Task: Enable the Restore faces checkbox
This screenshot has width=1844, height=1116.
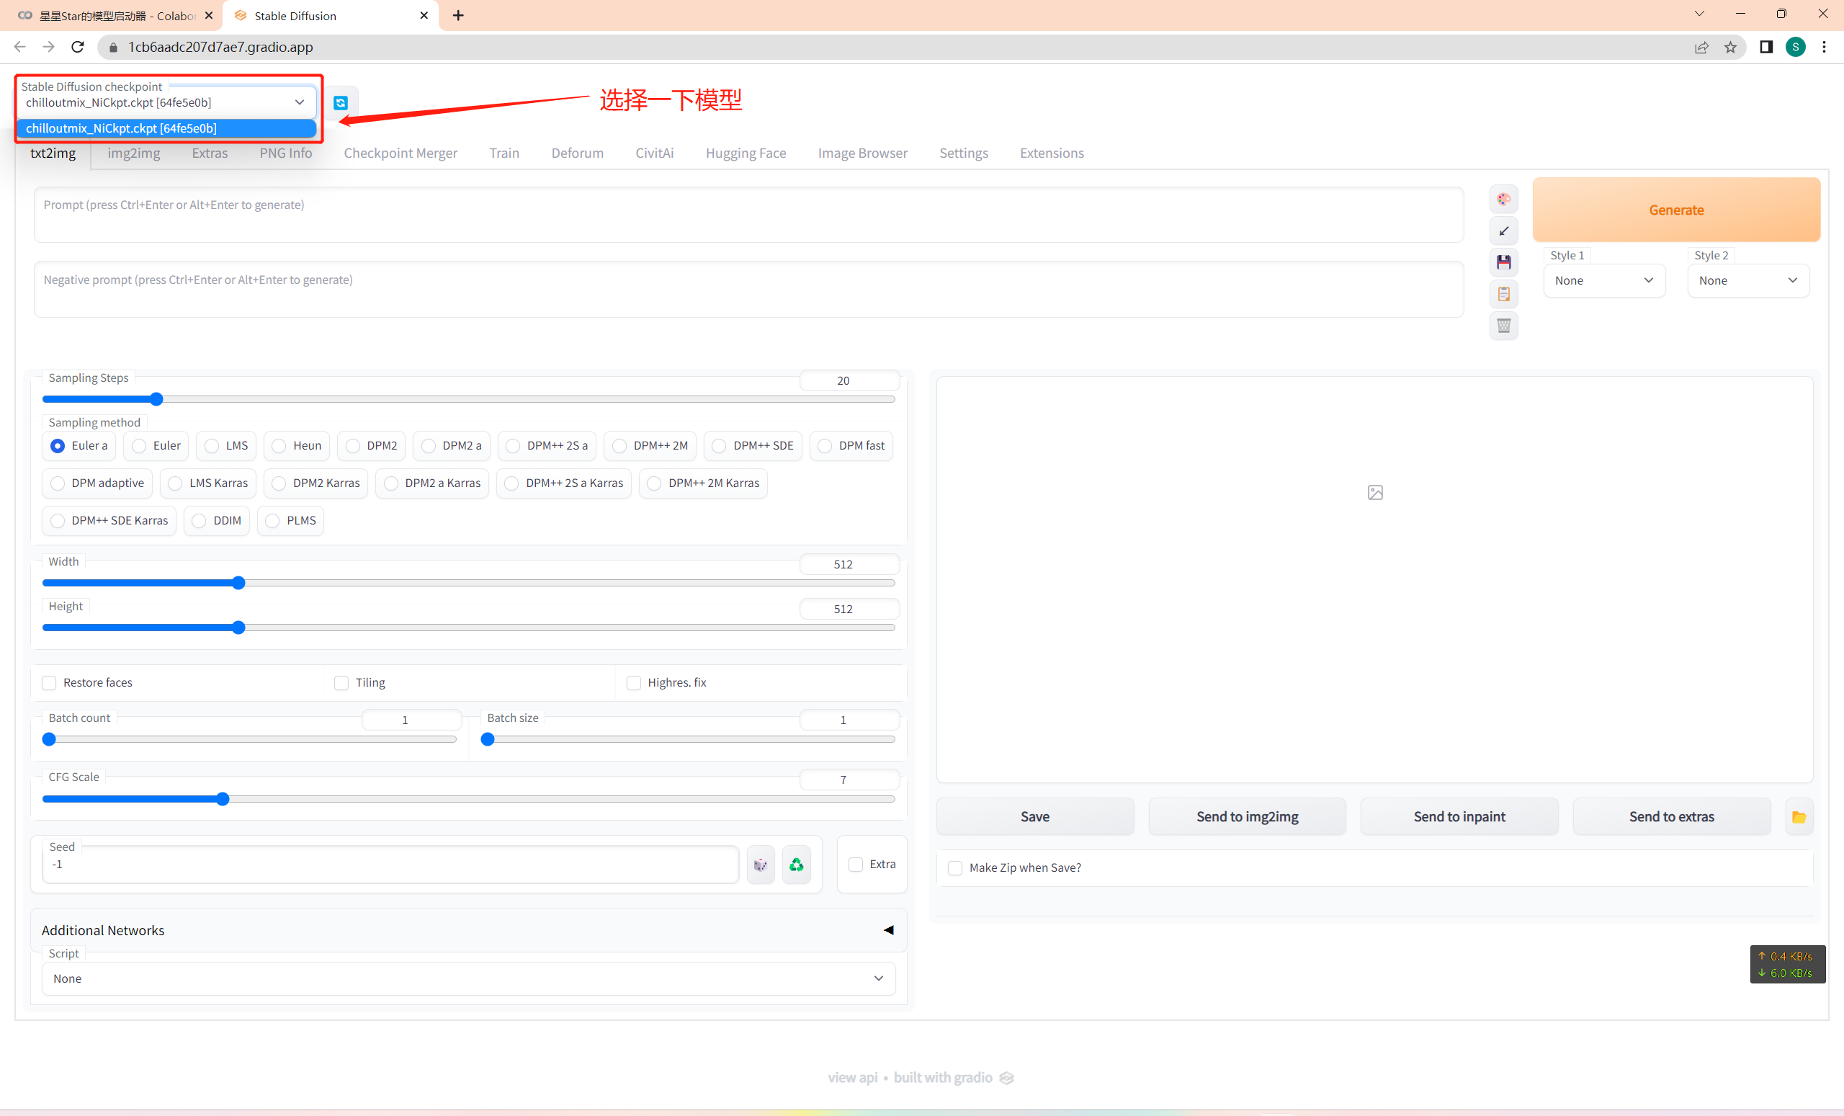Action: click(x=50, y=682)
